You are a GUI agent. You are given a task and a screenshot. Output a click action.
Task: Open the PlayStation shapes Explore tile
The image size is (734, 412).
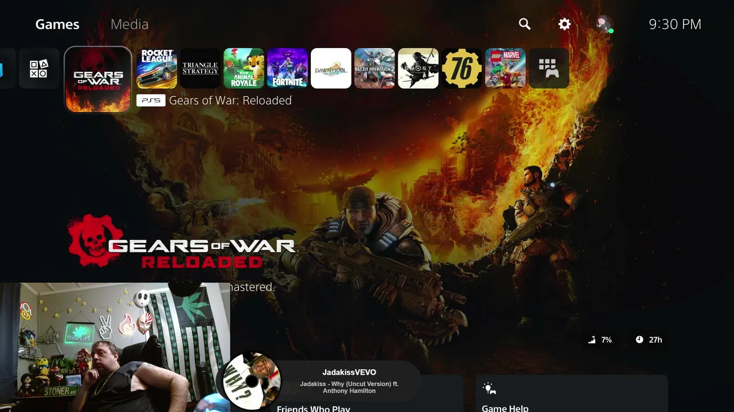[x=39, y=68]
